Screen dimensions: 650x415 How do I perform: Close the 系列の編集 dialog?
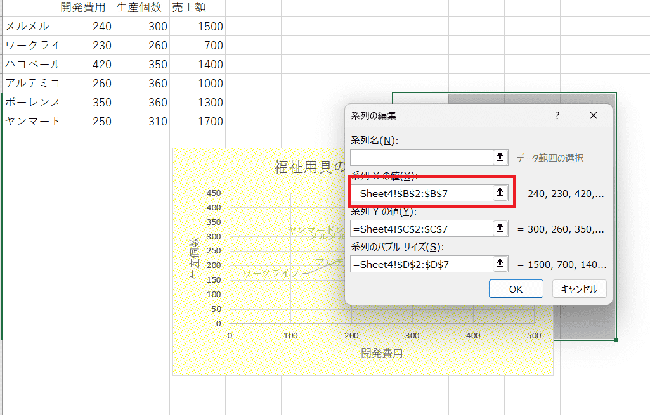coord(594,115)
